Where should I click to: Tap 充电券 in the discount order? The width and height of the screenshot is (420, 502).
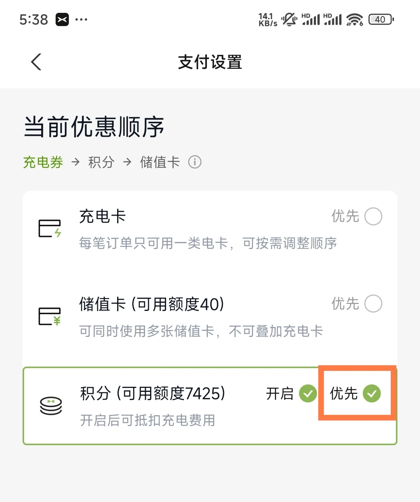coord(43,162)
